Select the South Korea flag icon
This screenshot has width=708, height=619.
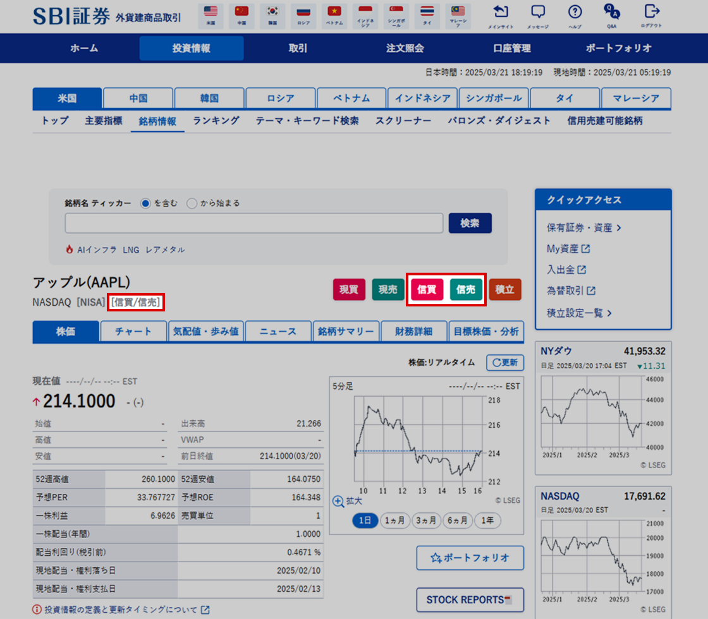click(x=272, y=15)
